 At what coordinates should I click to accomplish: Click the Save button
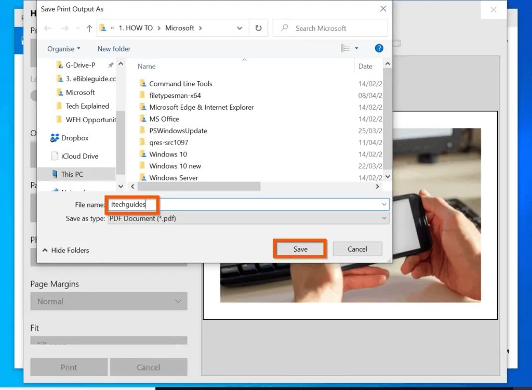coord(300,249)
